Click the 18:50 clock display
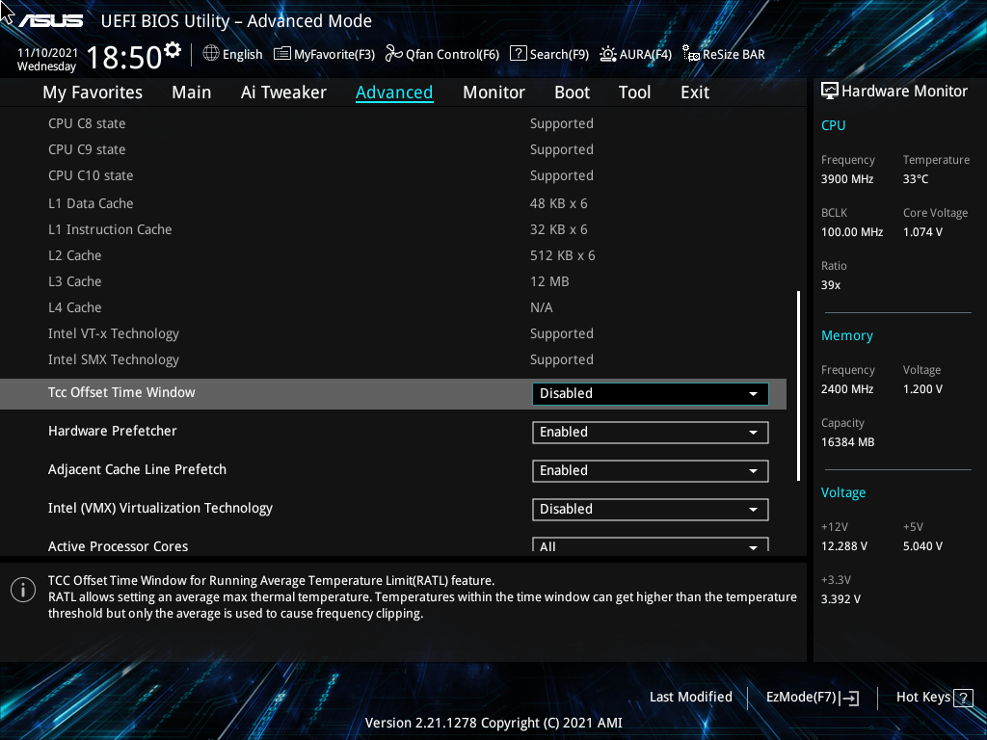Screen dimensions: 987x740 coord(124,58)
